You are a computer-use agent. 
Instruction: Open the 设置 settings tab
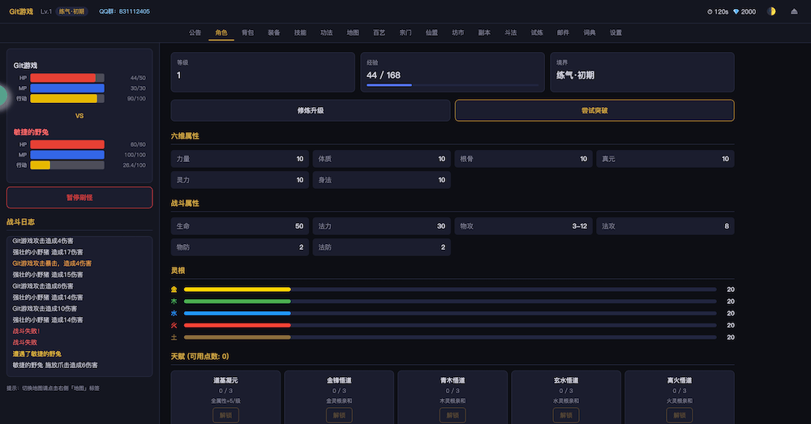point(616,32)
